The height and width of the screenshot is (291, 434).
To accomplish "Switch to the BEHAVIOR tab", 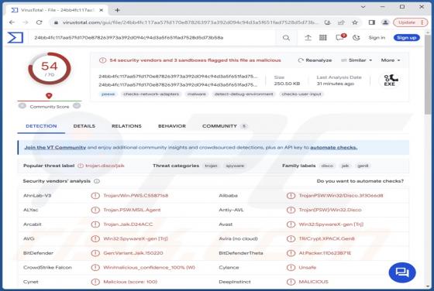I will tap(172, 126).
